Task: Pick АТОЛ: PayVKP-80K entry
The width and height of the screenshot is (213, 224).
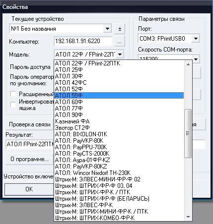Action: [119, 141]
